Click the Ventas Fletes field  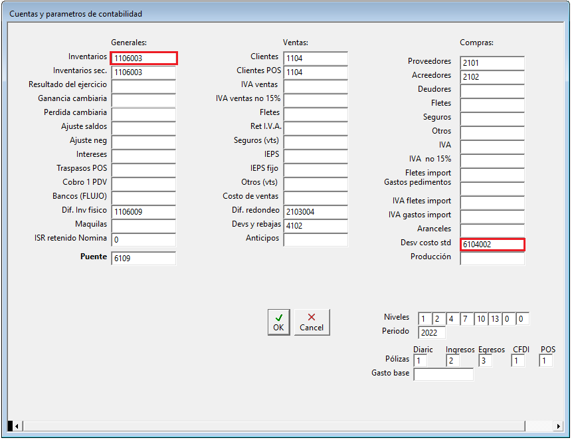coord(316,114)
